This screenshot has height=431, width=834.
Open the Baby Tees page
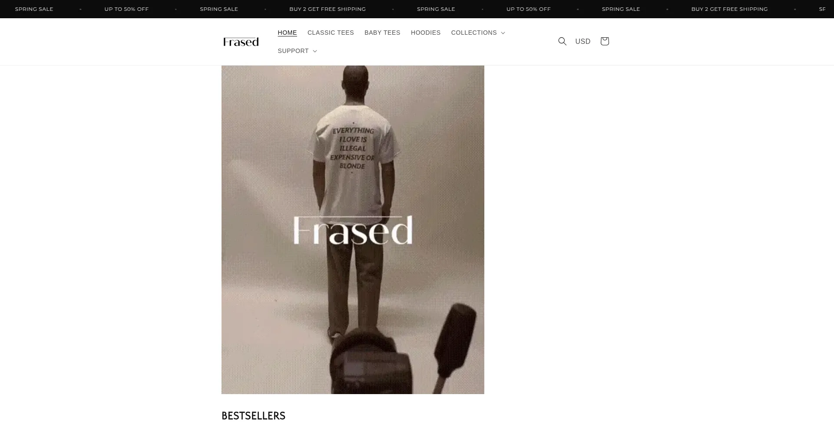point(382,33)
